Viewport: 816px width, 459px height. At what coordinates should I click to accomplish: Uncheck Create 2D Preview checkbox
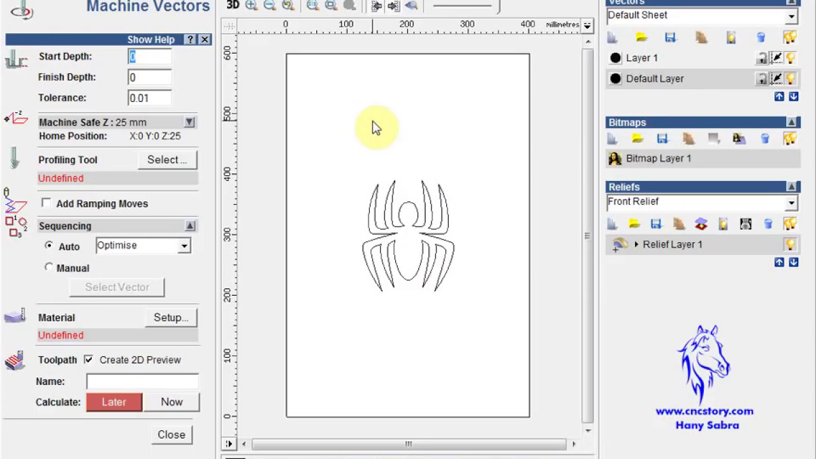pos(88,360)
